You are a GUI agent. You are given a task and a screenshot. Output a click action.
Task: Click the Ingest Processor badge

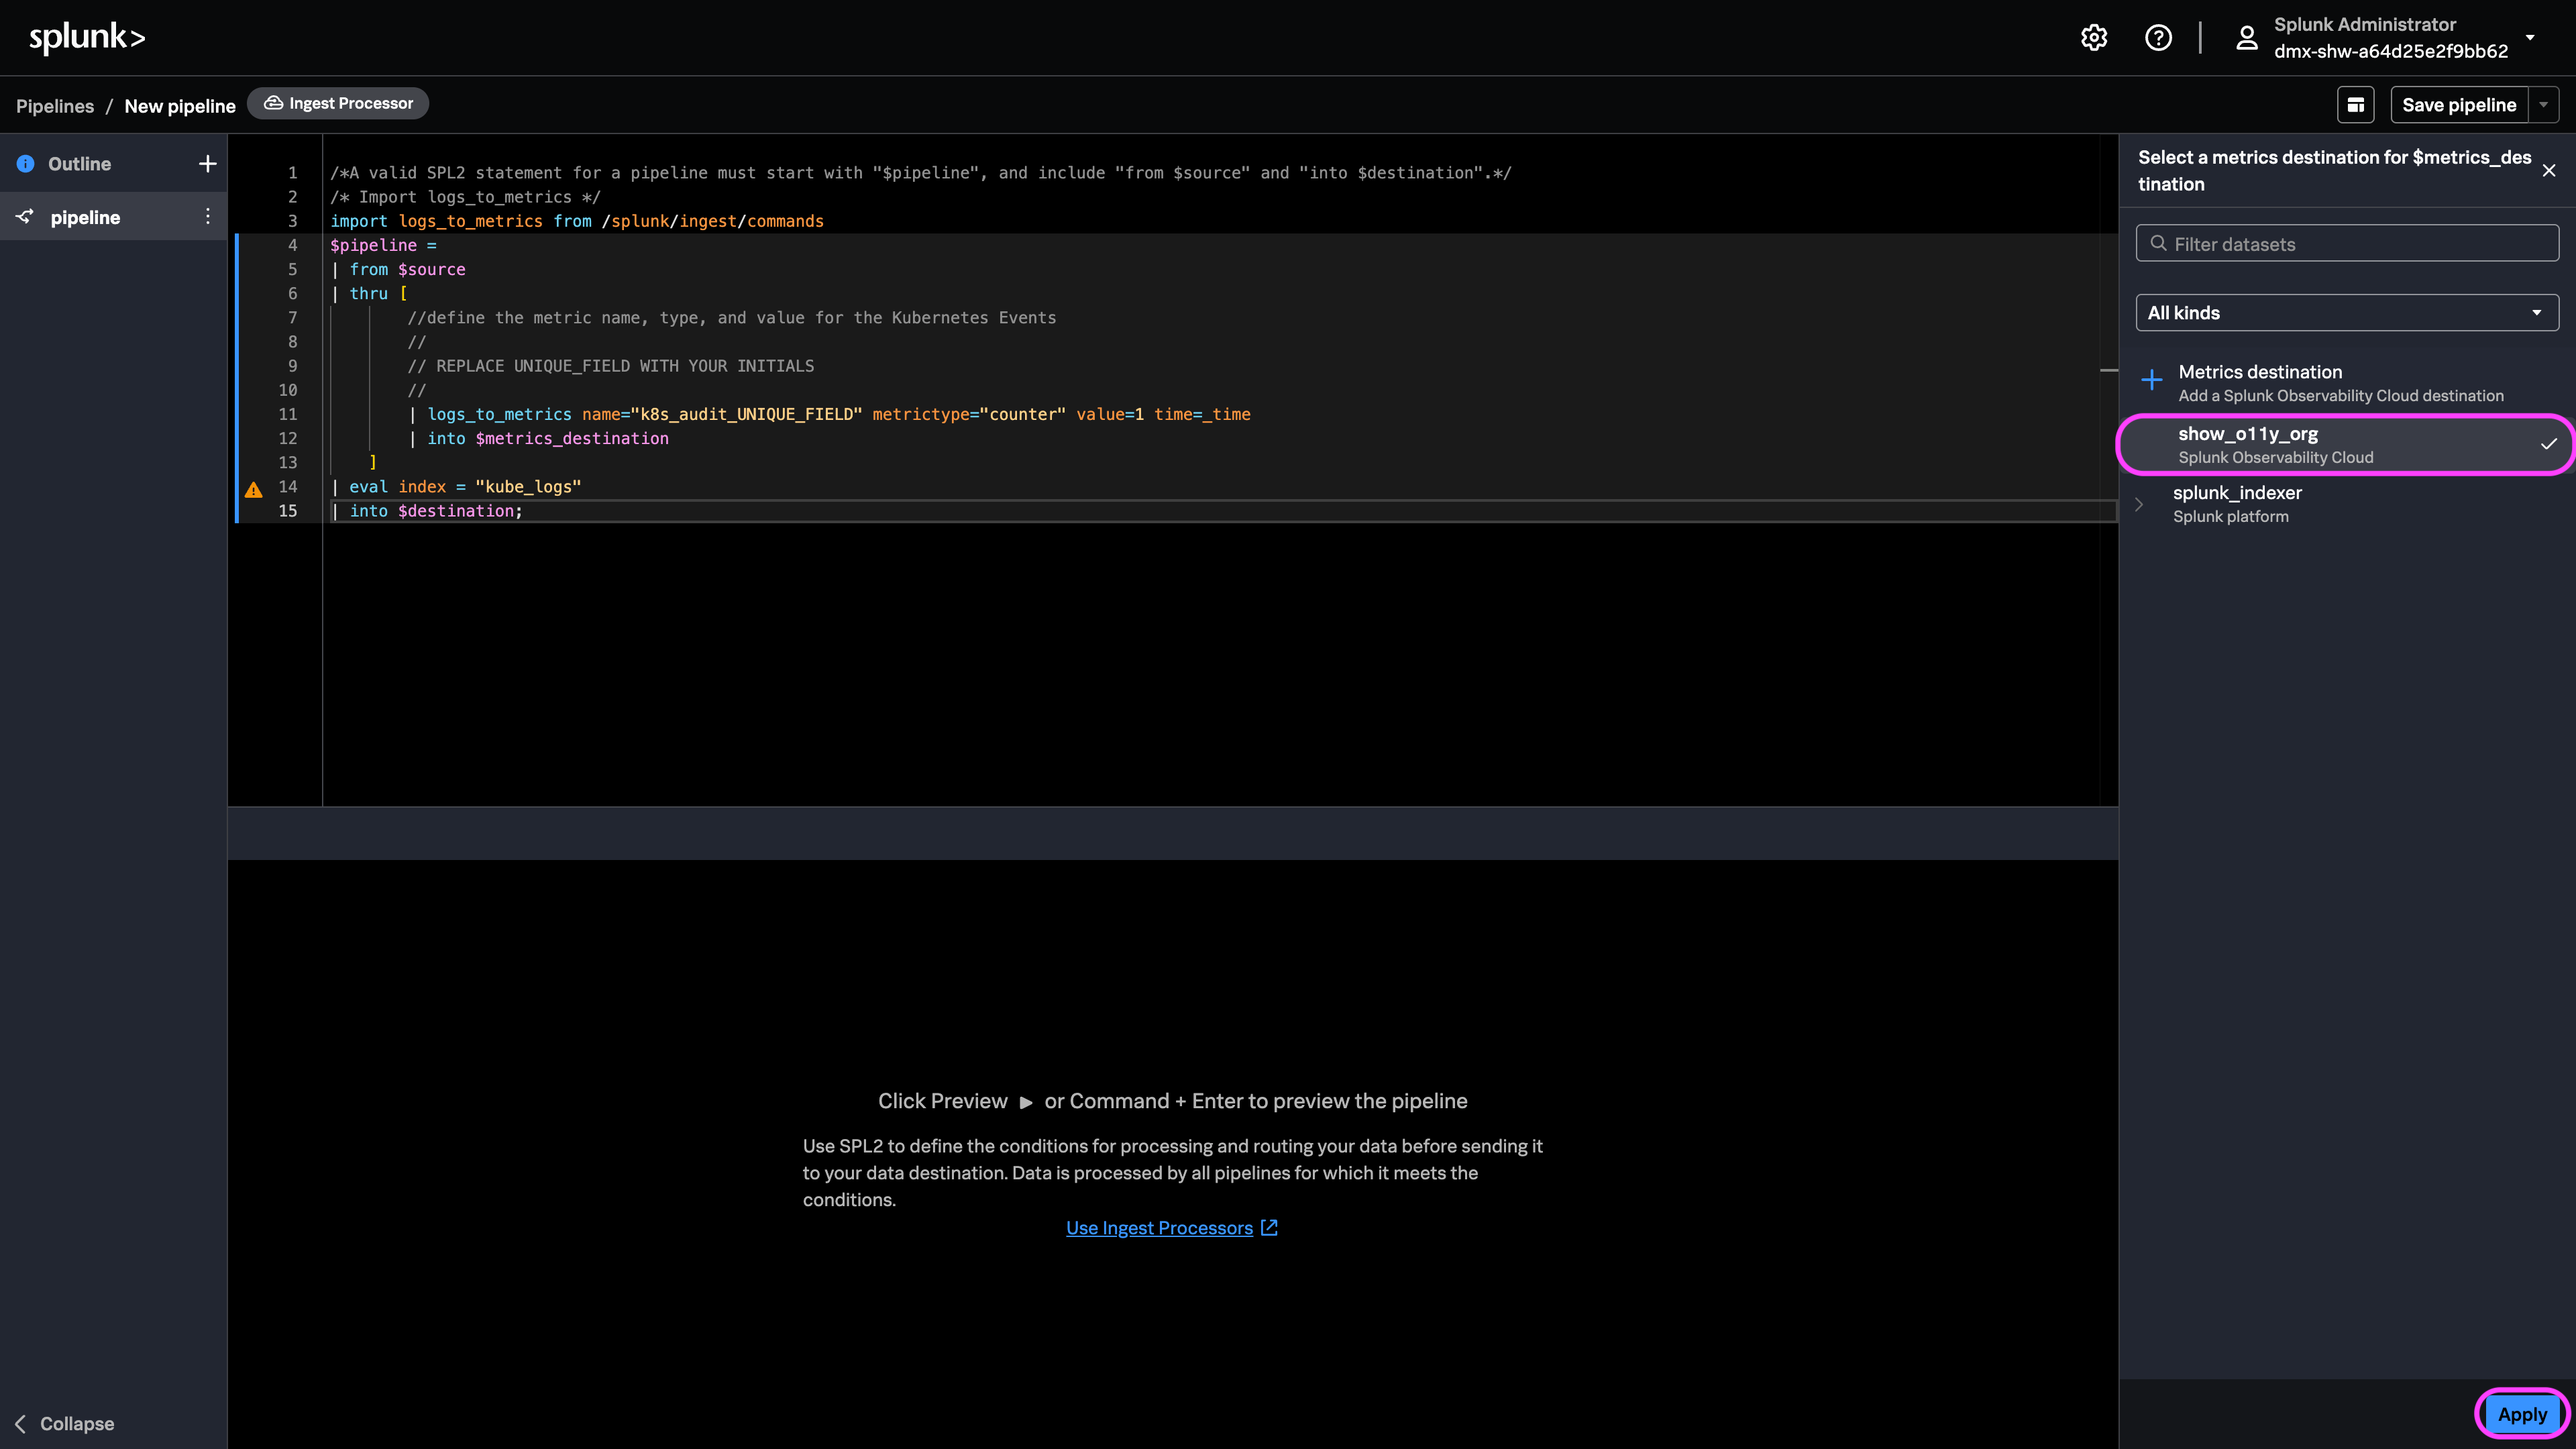coord(338,103)
